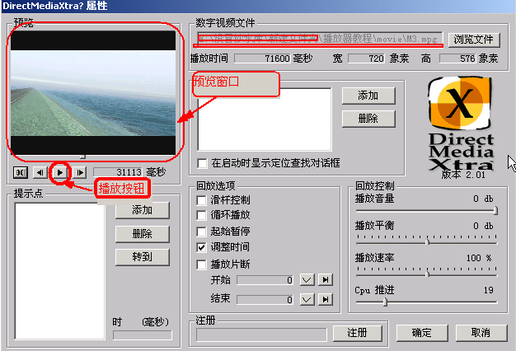The height and width of the screenshot is (351, 516).
Task: Enable 在启动时显示定位查找对话框 option
Action: pos(202,163)
